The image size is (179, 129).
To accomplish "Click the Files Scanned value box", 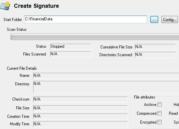I will (x=71, y=54).
